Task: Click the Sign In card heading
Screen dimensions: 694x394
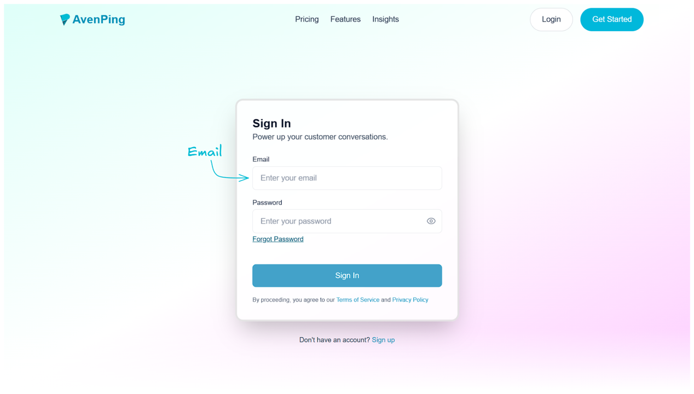Action: coord(271,124)
